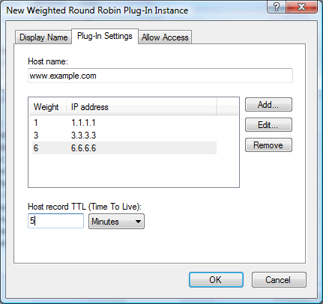Click the Edit... button

pyautogui.click(x=268, y=125)
